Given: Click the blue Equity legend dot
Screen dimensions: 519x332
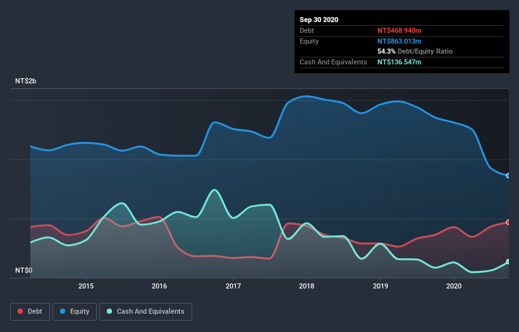Looking at the screenshot, I should pyautogui.click(x=63, y=311).
